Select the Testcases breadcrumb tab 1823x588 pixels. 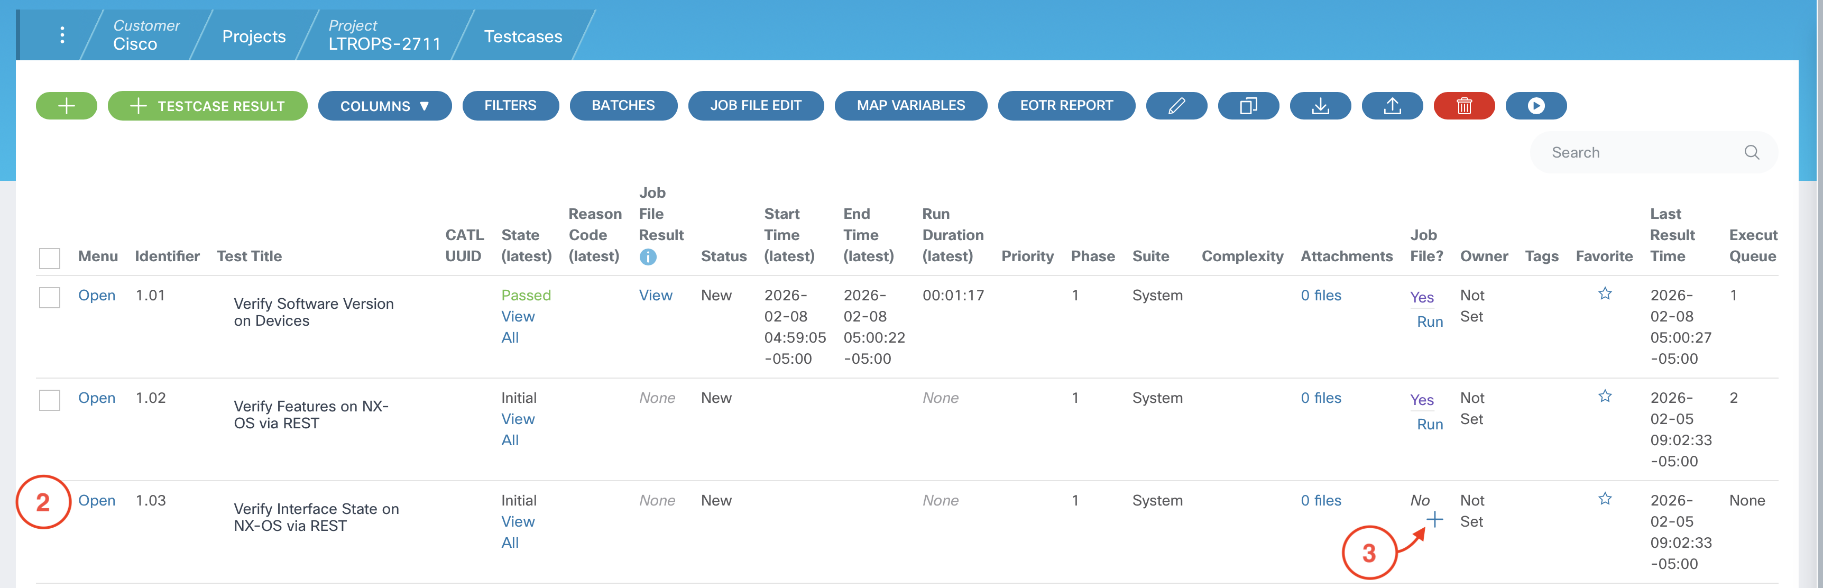point(522,36)
